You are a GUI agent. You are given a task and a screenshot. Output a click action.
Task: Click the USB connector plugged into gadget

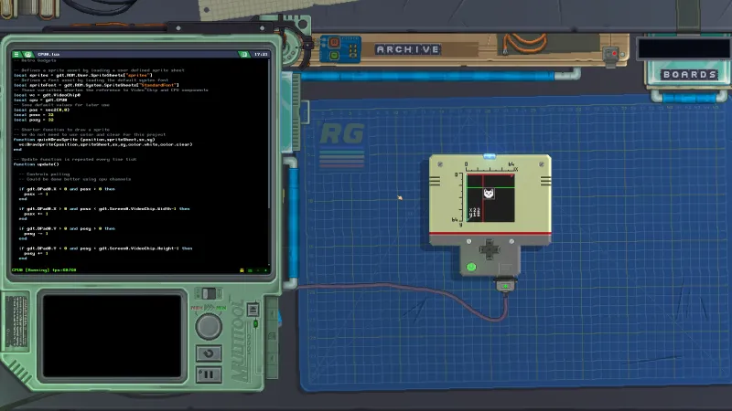coord(502,286)
